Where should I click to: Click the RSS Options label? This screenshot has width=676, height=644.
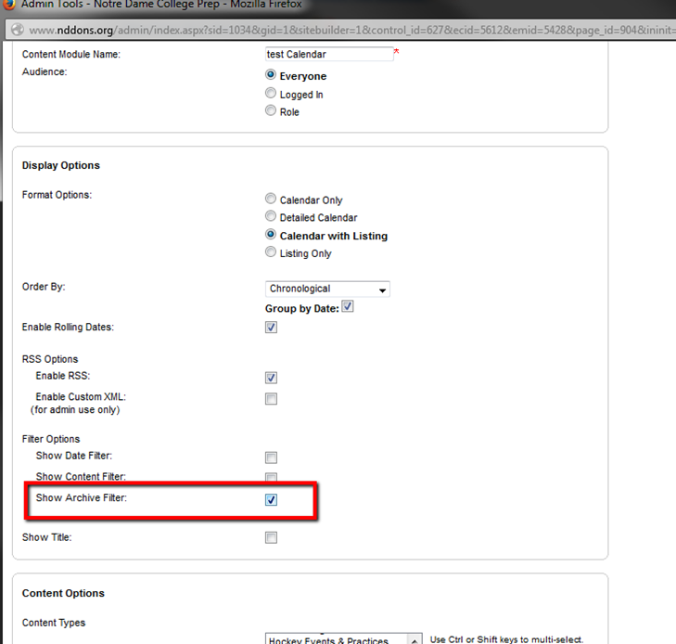pos(50,359)
